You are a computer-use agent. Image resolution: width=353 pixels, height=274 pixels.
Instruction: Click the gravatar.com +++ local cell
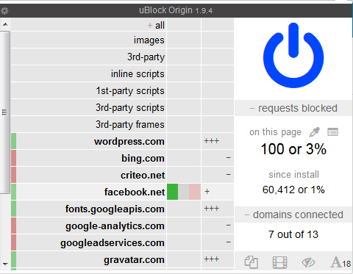pos(218,259)
